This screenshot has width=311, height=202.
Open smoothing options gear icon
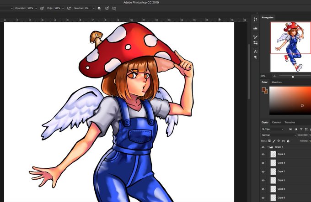tap(99, 8)
